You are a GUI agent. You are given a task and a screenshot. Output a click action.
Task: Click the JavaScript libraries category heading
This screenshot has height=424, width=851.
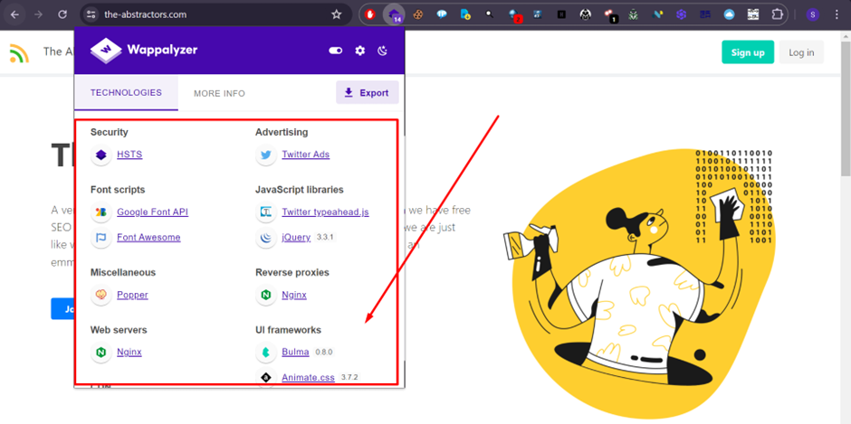300,190
